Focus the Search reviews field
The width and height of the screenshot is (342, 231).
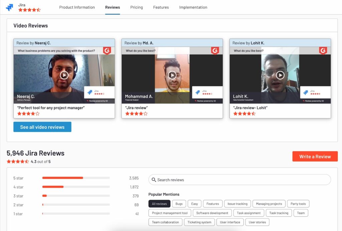click(239, 180)
